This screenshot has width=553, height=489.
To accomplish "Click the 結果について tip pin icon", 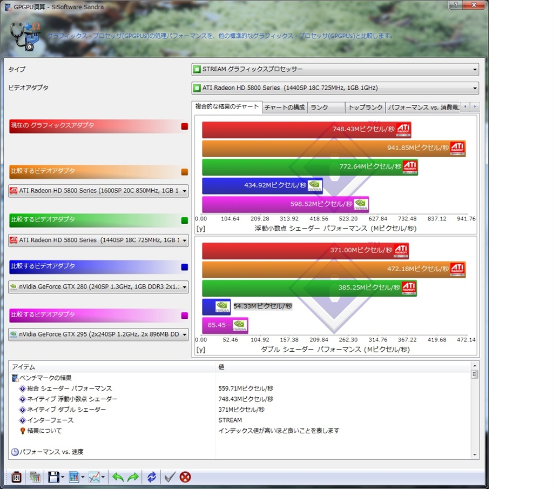I will tap(23, 431).
